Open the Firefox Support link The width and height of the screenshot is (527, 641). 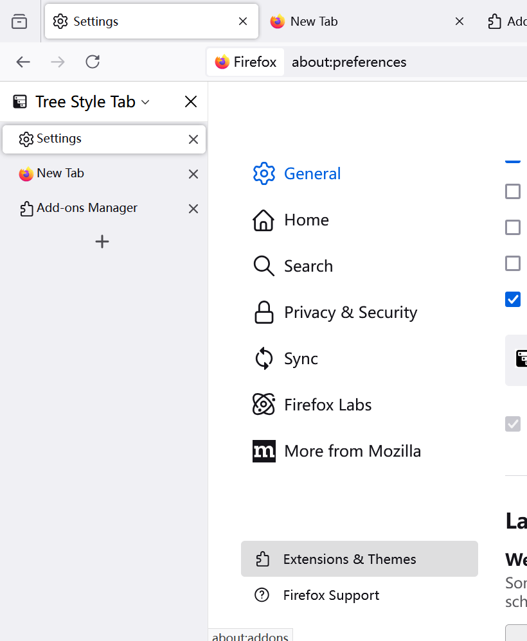pyautogui.click(x=331, y=595)
